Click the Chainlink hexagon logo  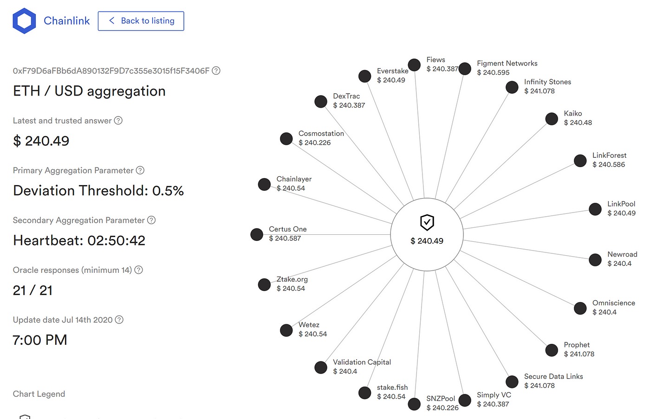24,20
